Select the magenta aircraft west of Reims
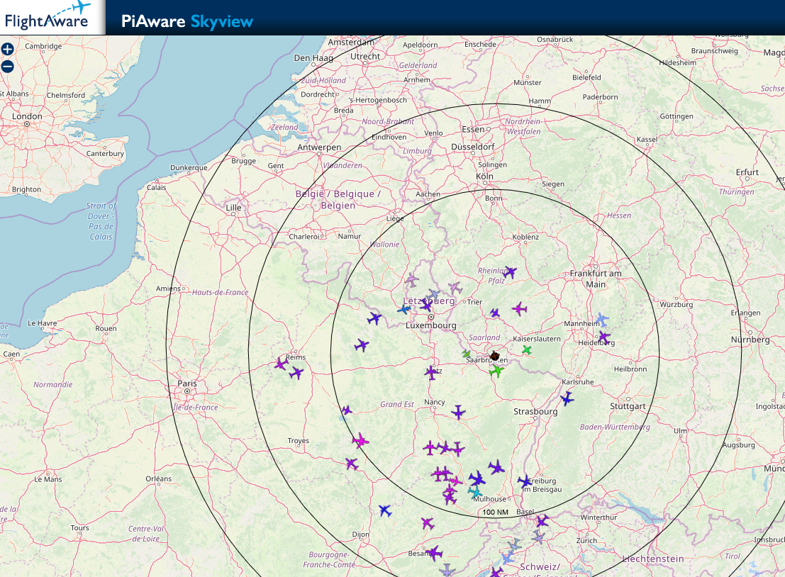The height and width of the screenshot is (577, 785). pyautogui.click(x=282, y=364)
